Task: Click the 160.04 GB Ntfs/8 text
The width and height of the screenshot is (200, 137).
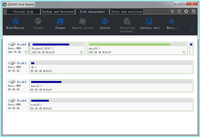Action: [43, 52]
